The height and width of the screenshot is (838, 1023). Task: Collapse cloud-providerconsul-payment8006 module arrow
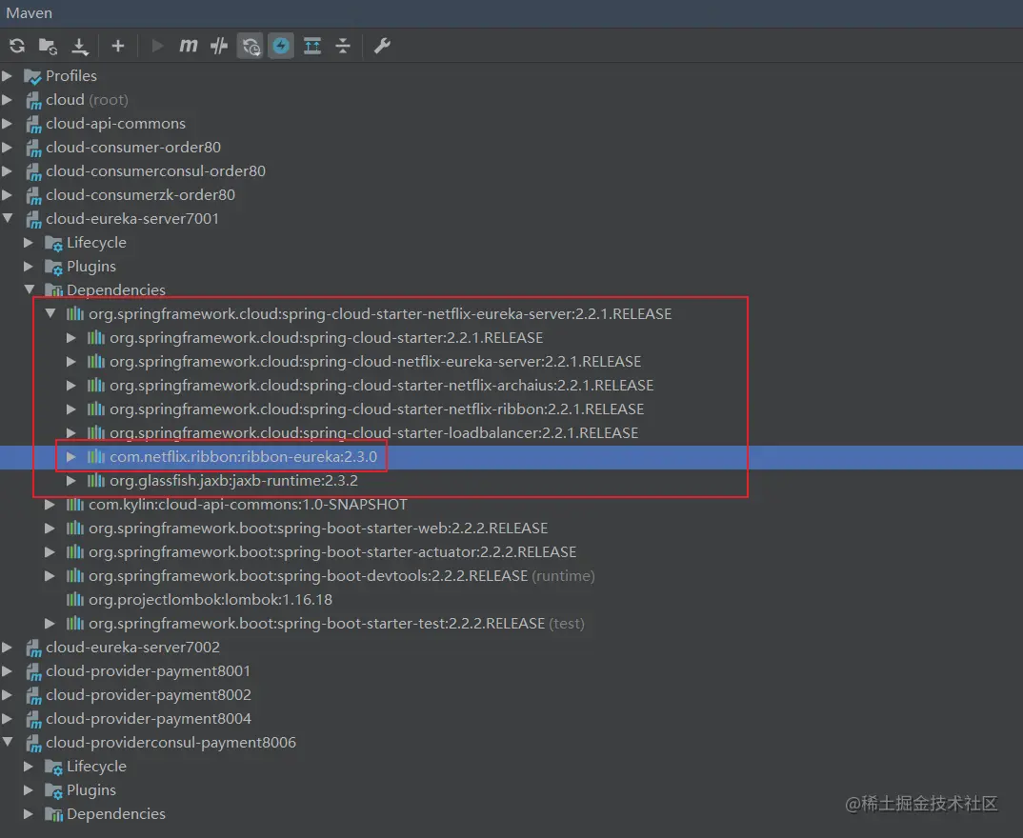[x=8, y=742]
